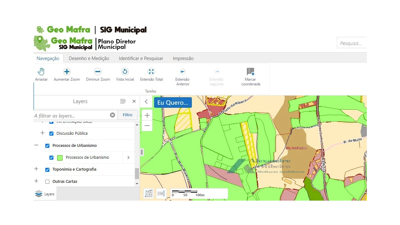The width and height of the screenshot is (400, 225).
Task: Reset map with Vista Inicial
Action: 125,72
